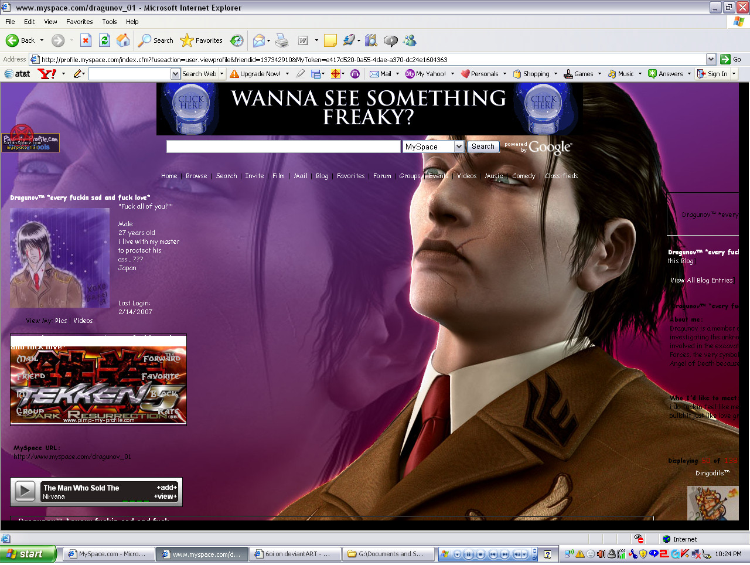This screenshot has width=750, height=565.
Task: Open the Favorites menu
Action: point(79,22)
